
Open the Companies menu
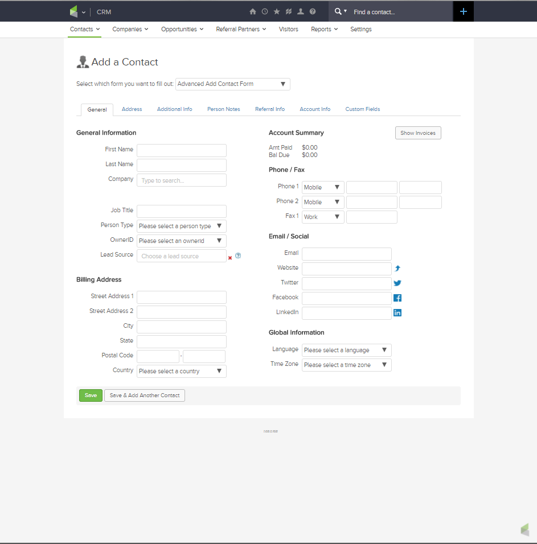click(130, 29)
